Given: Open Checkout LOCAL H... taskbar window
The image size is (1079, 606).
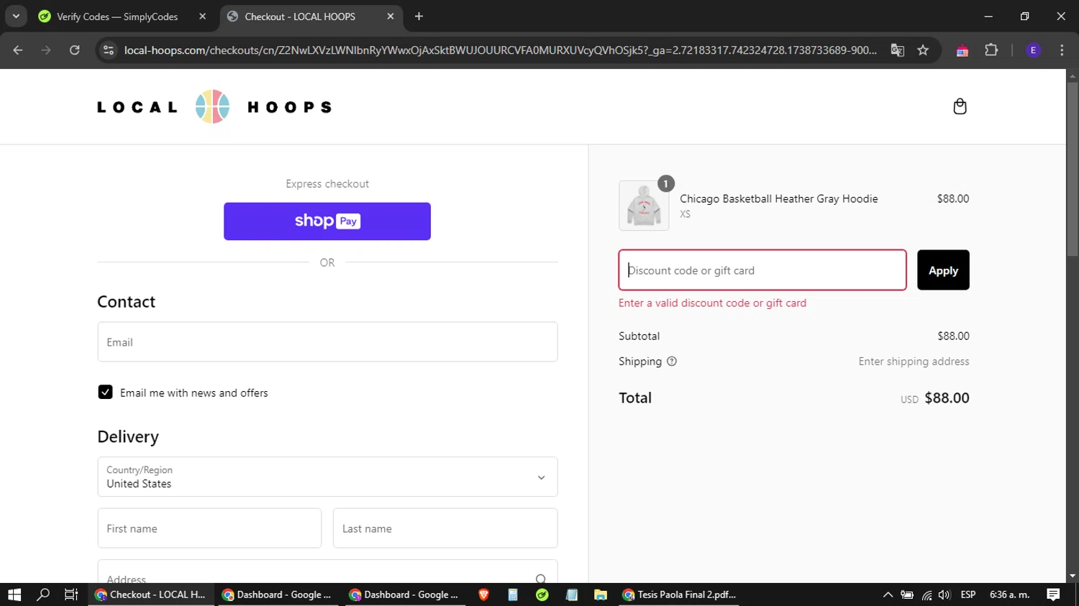Looking at the screenshot, I should (152, 594).
